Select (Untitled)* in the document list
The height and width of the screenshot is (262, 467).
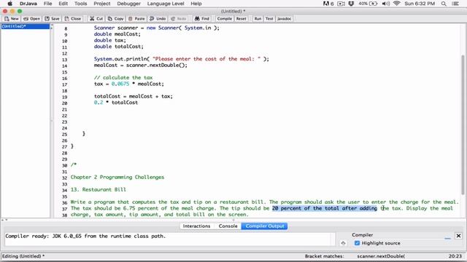26,26
